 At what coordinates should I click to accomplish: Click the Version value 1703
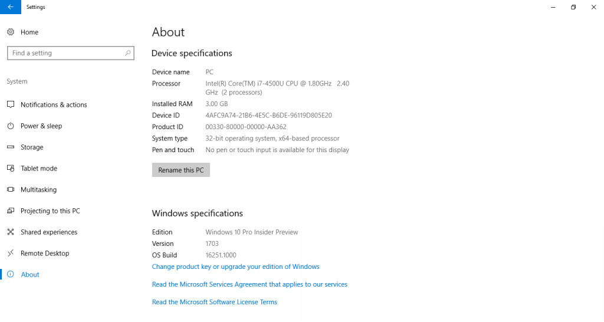(212, 244)
